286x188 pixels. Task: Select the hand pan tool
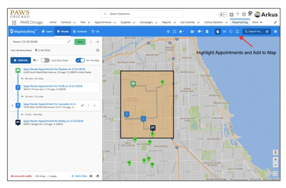(217, 31)
